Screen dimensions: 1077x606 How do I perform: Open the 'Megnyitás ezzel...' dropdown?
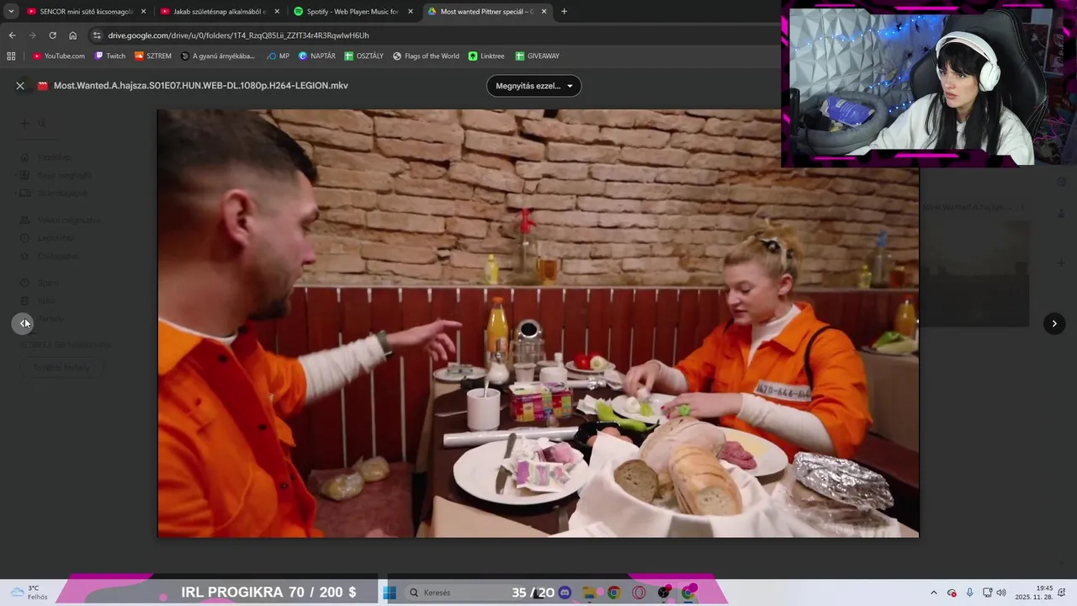pyautogui.click(x=533, y=86)
